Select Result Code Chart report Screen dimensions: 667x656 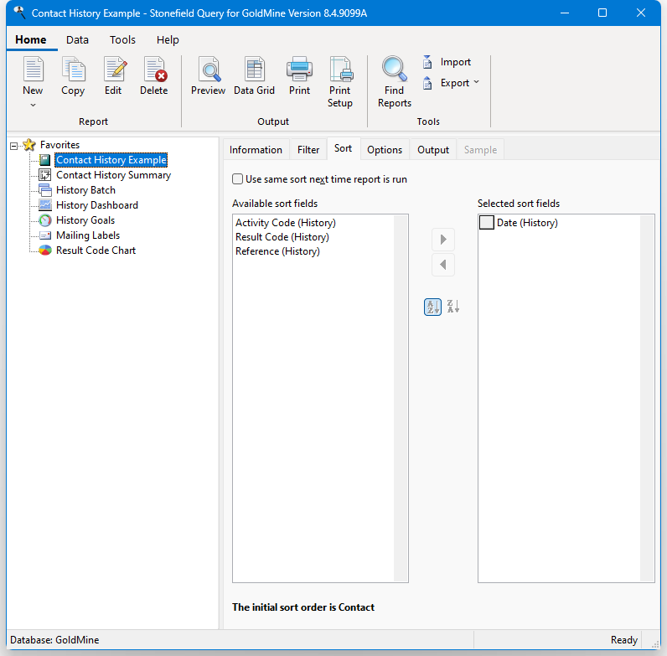[x=96, y=251]
